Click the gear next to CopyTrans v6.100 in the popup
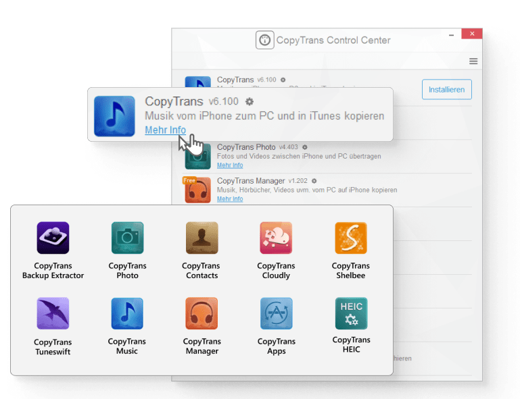This screenshot has width=520, height=399. [x=250, y=102]
